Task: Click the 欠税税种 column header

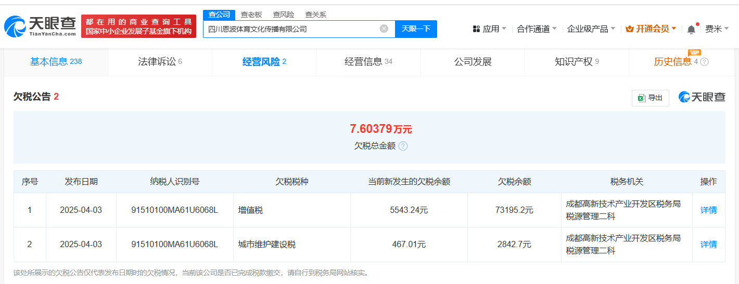Action: (x=291, y=182)
